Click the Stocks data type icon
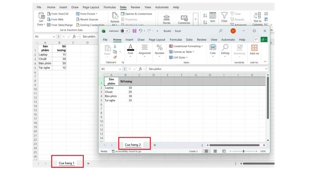This screenshot has width=316, height=177. pyautogui.click(x=166, y=19)
